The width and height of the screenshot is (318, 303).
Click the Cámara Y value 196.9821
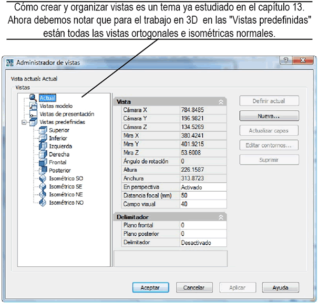[x=203, y=118]
